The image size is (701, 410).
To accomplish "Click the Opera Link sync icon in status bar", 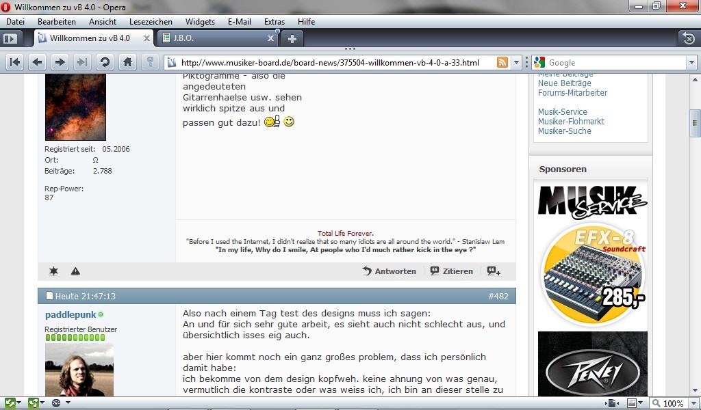I will (10, 403).
